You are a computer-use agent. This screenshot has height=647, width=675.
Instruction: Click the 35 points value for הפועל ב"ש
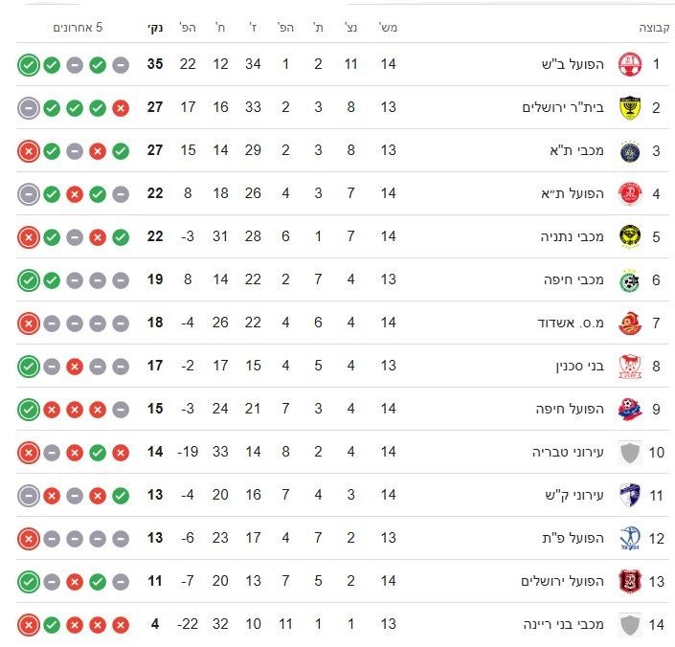pyautogui.click(x=154, y=65)
